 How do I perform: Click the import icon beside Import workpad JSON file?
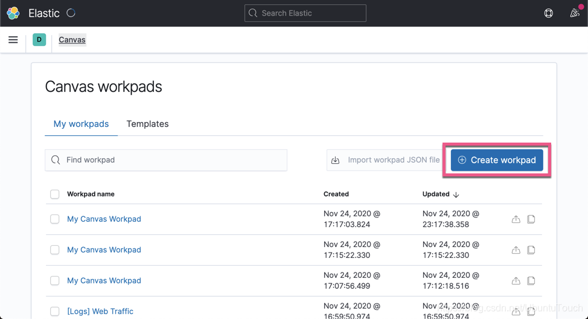(x=335, y=160)
